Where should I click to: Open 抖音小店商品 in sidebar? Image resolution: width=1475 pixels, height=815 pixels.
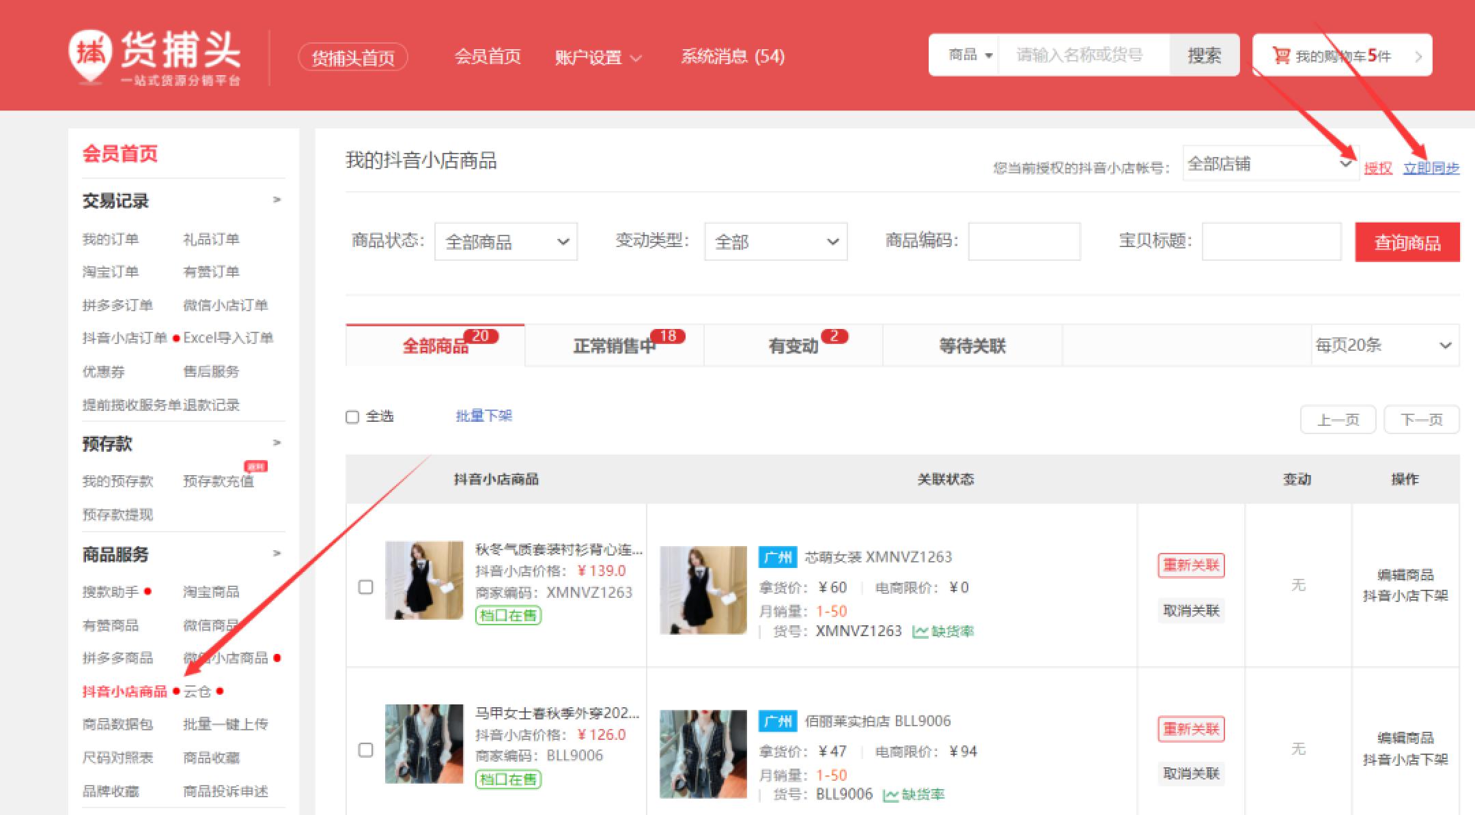[x=125, y=691]
